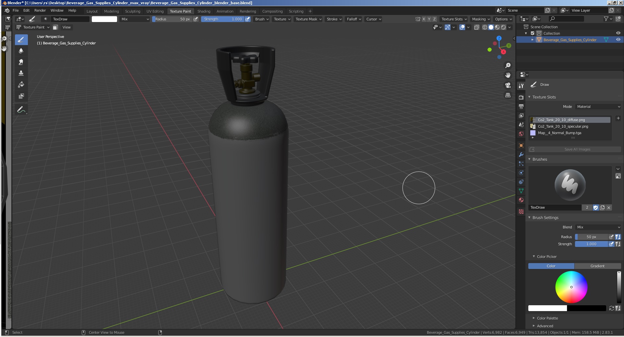
Task: Select Co2_Tank_20_10_specular.png texture slot
Action: [x=570, y=126]
